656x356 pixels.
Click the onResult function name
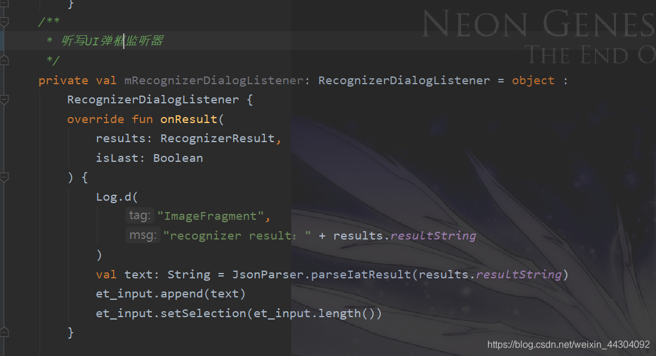[189, 119]
